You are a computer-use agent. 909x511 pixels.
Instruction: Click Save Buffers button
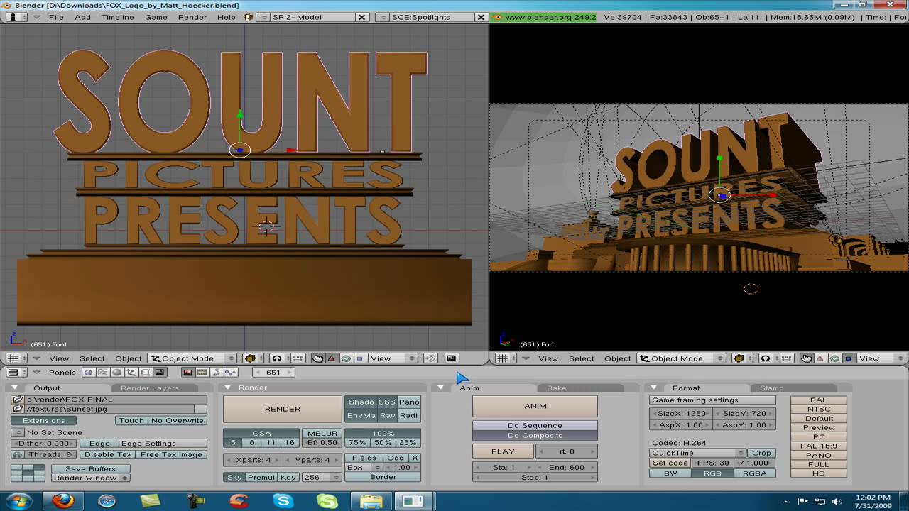click(x=91, y=468)
